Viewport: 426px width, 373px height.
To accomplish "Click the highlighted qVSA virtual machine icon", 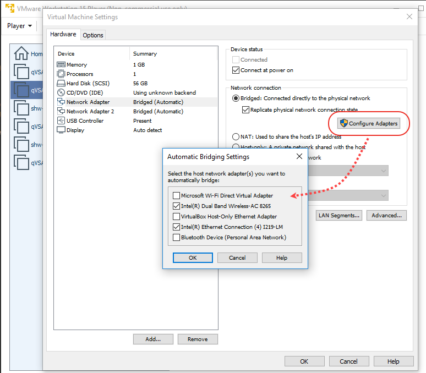I will point(21,90).
